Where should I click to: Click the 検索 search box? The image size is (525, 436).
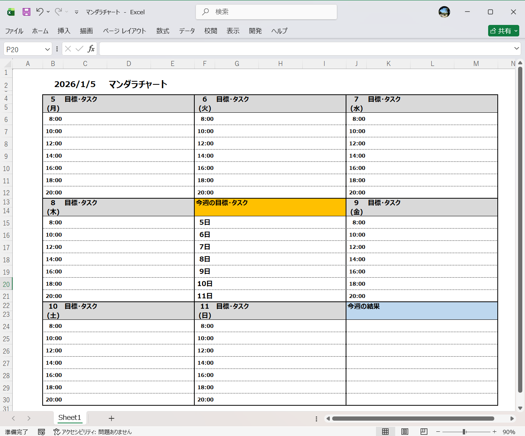(x=266, y=12)
